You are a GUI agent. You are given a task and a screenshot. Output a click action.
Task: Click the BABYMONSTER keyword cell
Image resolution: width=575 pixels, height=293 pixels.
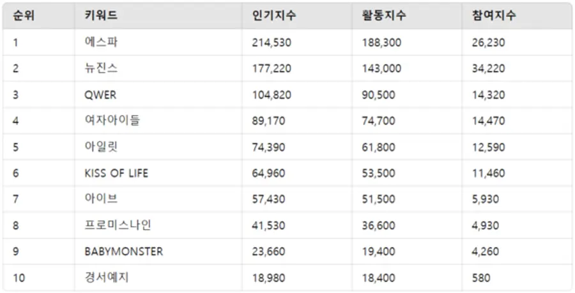pos(123,252)
